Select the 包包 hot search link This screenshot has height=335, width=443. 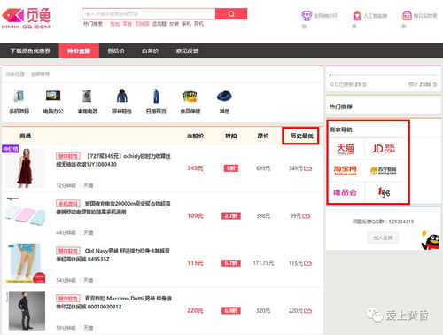tap(114, 24)
